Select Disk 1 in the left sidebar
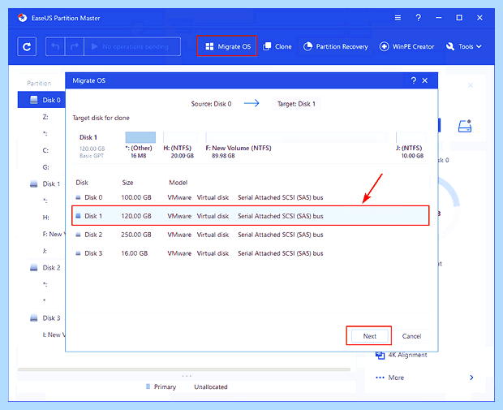The image size is (503, 410). pos(51,184)
